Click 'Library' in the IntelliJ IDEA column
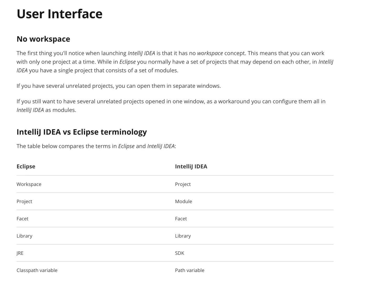Image resolution: width=367 pixels, height=282 pixels. (x=183, y=236)
